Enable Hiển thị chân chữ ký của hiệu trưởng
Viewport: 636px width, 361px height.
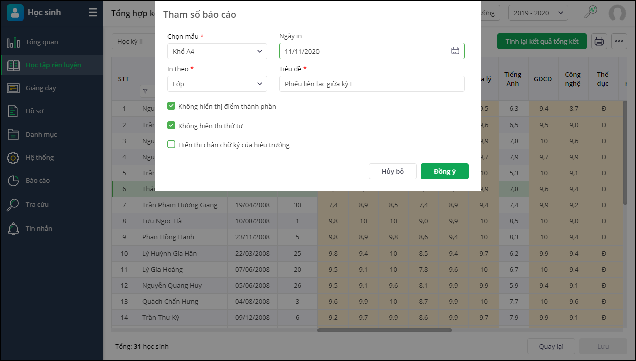pos(171,145)
